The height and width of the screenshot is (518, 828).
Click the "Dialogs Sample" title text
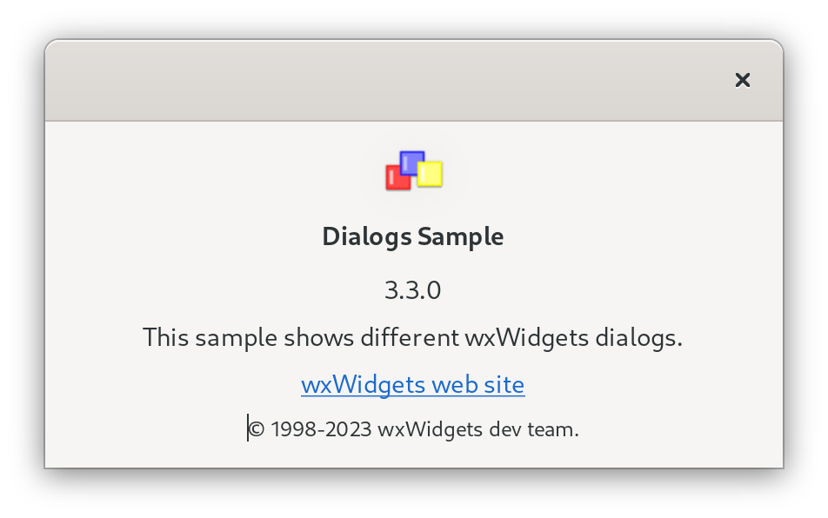coord(412,236)
